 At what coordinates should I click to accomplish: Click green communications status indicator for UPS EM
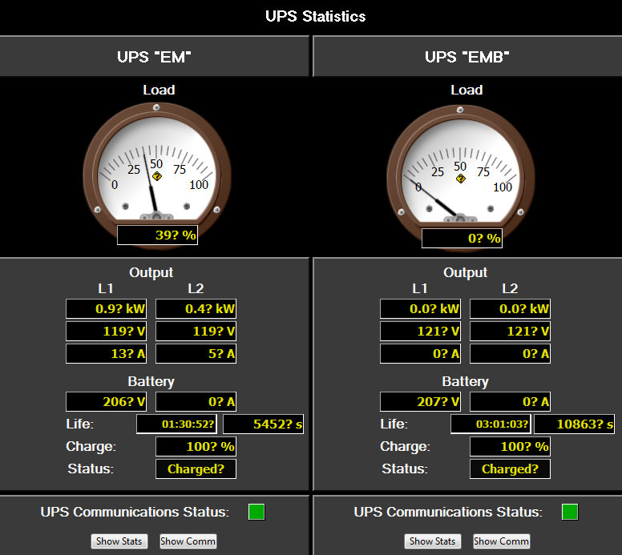[x=256, y=512]
